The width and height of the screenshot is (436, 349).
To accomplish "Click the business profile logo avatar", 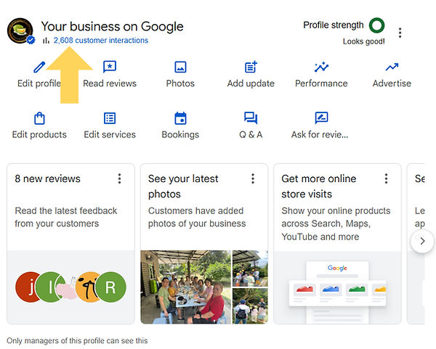I will pyautogui.click(x=20, y=30).
